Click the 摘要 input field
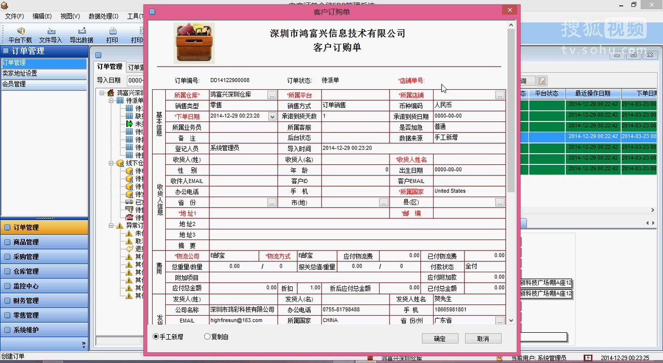This screenshot has height=363, width=663. tap(357, 246)
